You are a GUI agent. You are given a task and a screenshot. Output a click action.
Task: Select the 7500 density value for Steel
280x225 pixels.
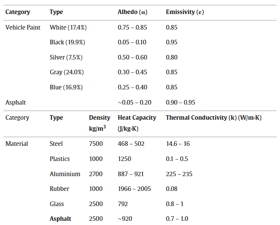pyautogui.click(x=96, y=144)
